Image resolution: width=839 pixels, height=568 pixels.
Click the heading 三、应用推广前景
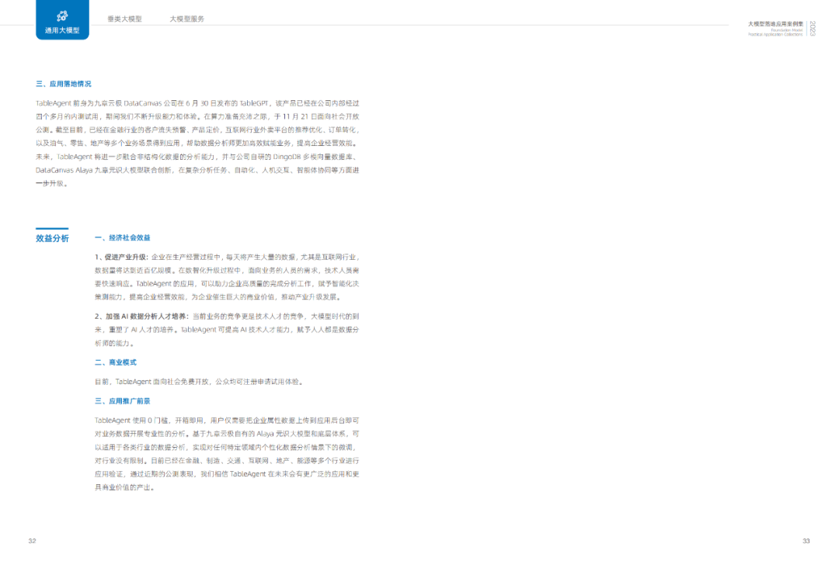tap(123, 400)
